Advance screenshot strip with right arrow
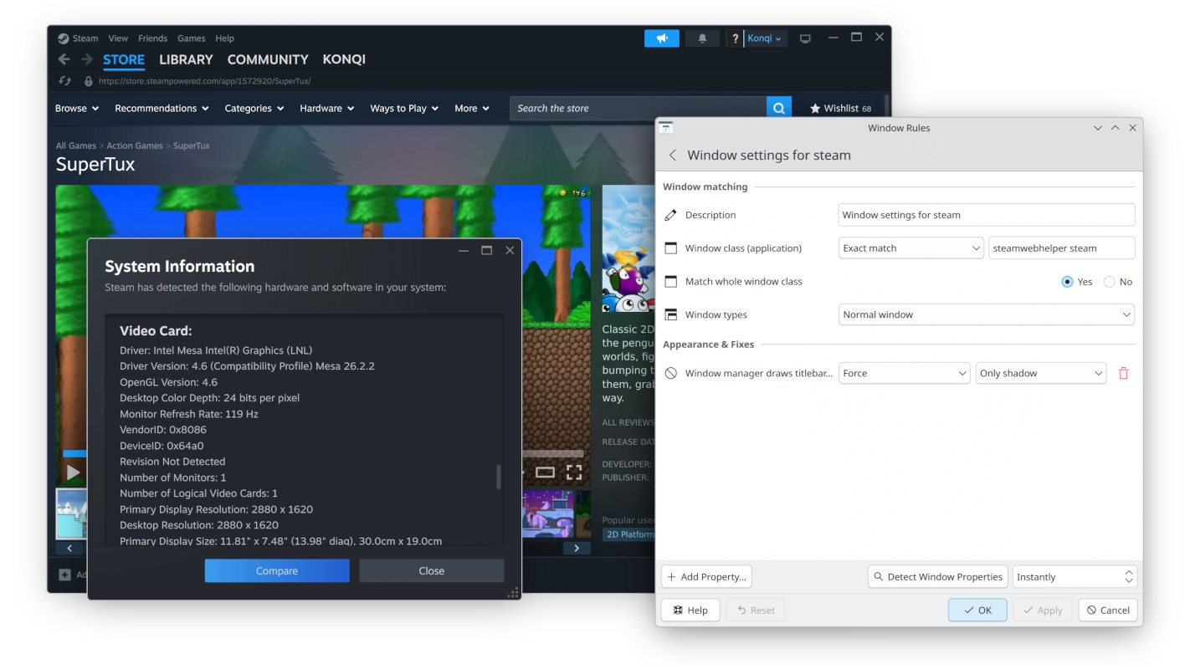The width and height of the screenshot is (1190, 669). (x=577, y=549)
